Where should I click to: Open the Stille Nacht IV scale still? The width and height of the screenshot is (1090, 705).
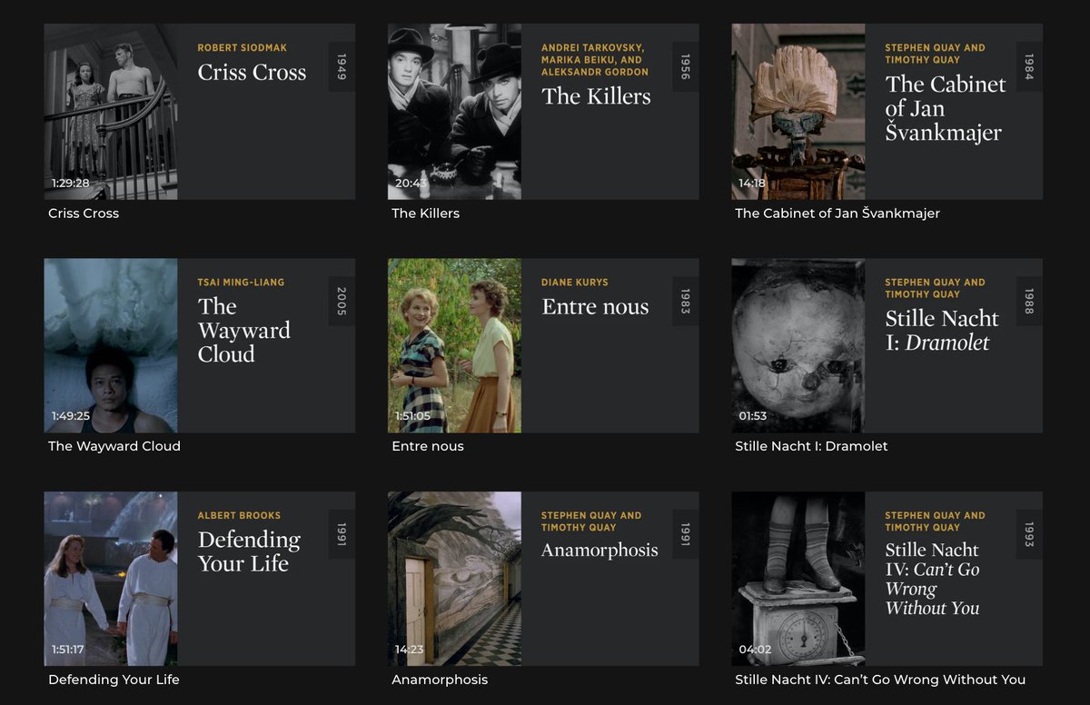[x=798, y=579]
